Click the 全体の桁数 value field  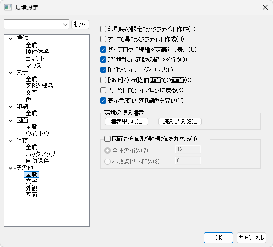pyautogui.click(x=188, y=149)
